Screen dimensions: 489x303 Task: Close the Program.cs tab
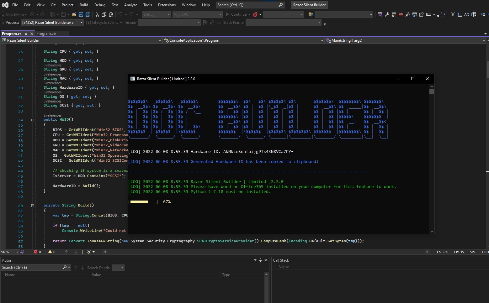tap(31, 34)
